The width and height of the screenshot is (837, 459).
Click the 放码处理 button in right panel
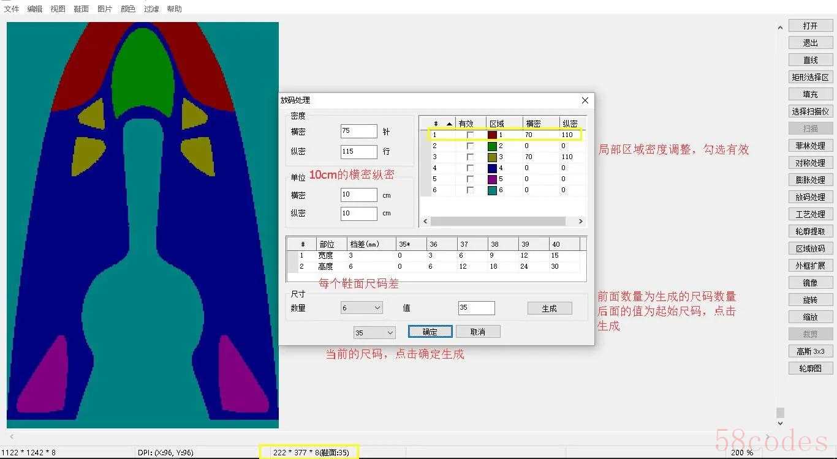[810, 197]
